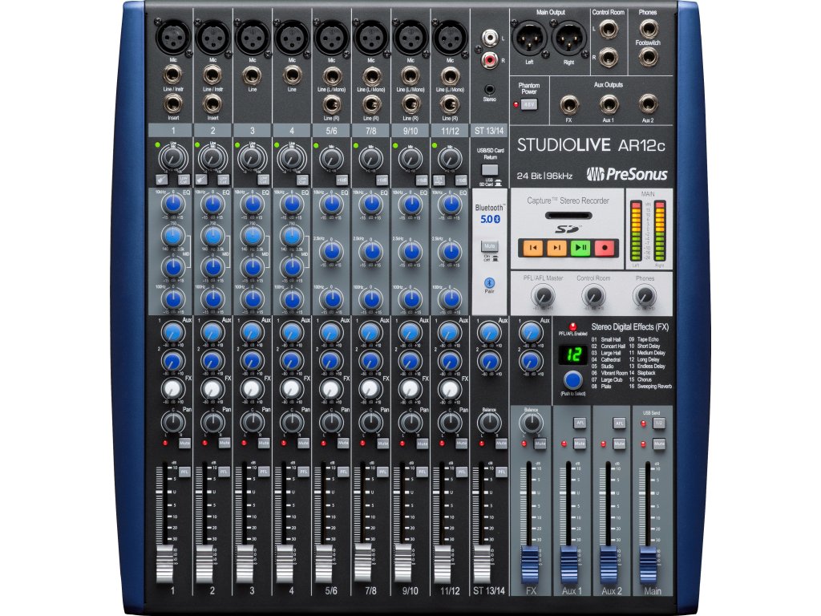Click the ST 13/14 Balance knob

pyautogui.click(x=489, y=422)
